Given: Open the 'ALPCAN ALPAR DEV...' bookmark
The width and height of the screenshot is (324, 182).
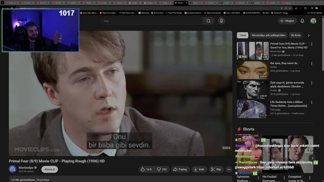Looking at the screenshot, I should 252,13.
